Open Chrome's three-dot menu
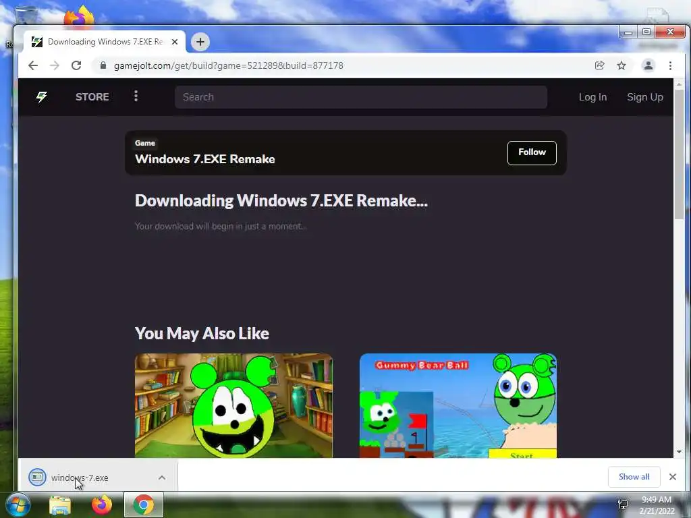This screenshot has width=691, height=518. pos(670,65)
